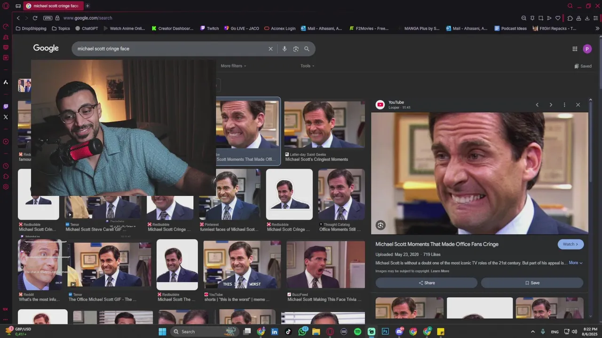This screenshot has width=602, height=338.
Task: Open the Google apps grid
Action: tap(575, 49)
